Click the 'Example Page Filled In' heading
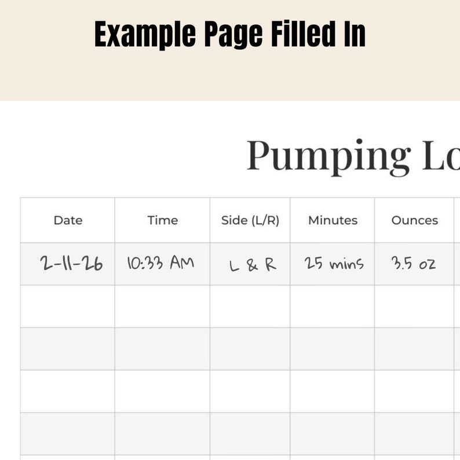460x460 pixels. coord(229,34)
